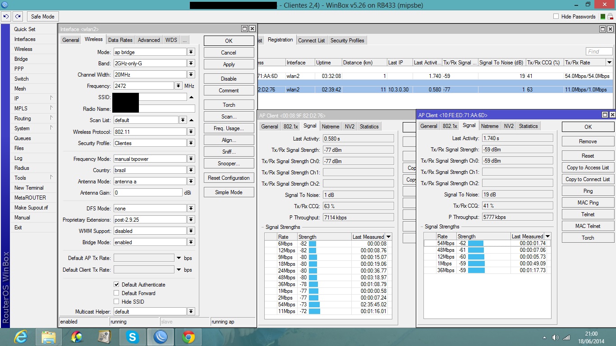Open the DFS Mode dropdown

click(x=191, y=209)
